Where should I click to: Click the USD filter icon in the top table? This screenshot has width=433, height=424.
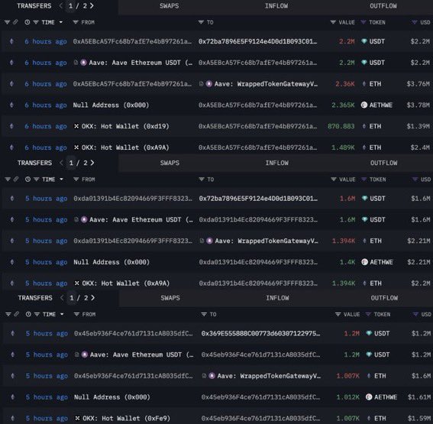415,22
